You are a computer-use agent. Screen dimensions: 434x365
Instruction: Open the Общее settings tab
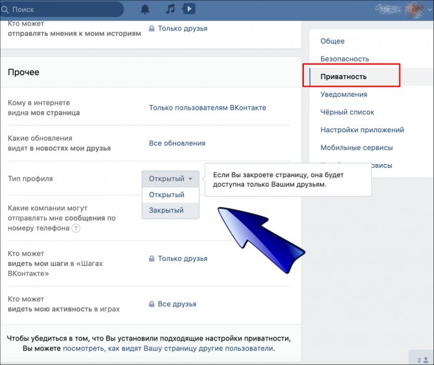332,41
